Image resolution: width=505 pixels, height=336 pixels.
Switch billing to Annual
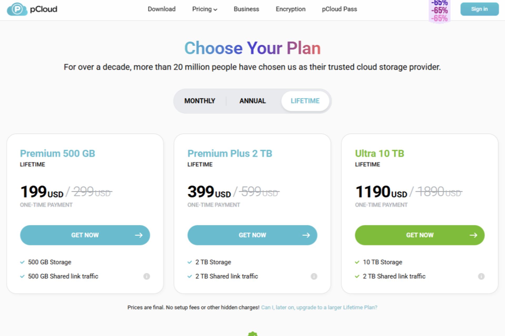pyautogui.click(x=252, y=101)
